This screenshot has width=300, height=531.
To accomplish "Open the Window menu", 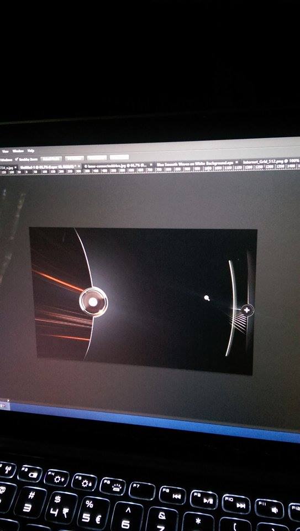I will (x=18, y=151).
